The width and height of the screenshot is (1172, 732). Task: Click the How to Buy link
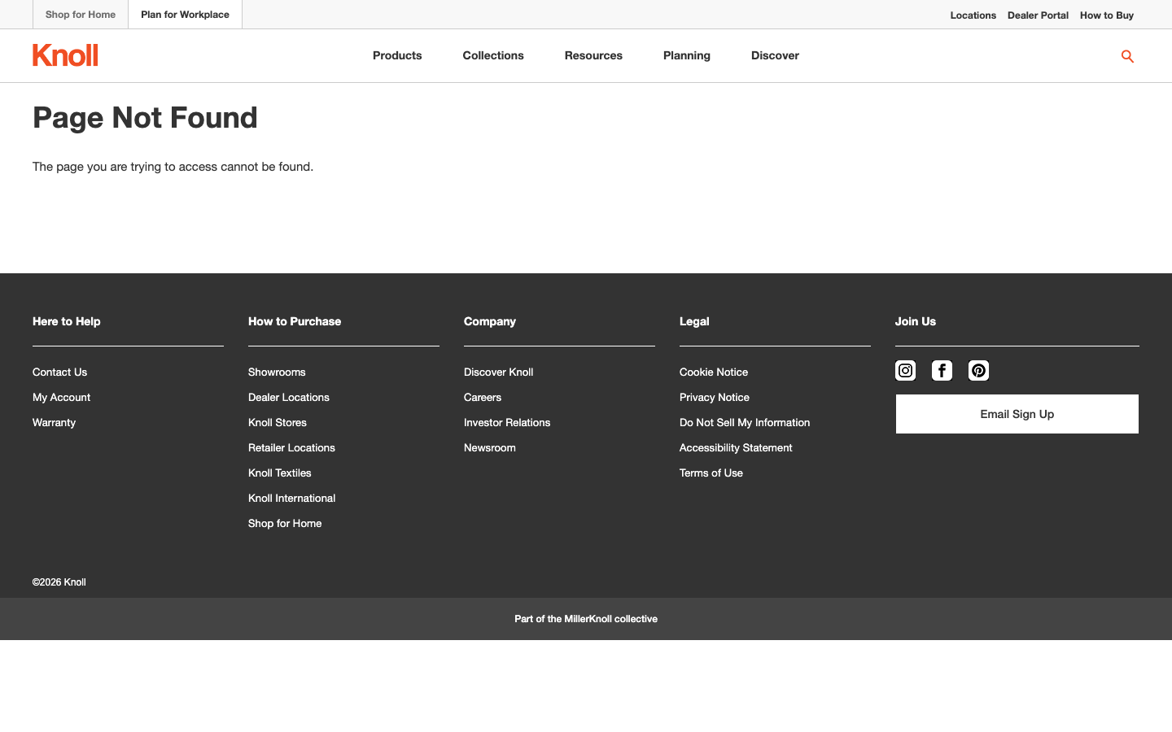click(x=1107, y=15)
